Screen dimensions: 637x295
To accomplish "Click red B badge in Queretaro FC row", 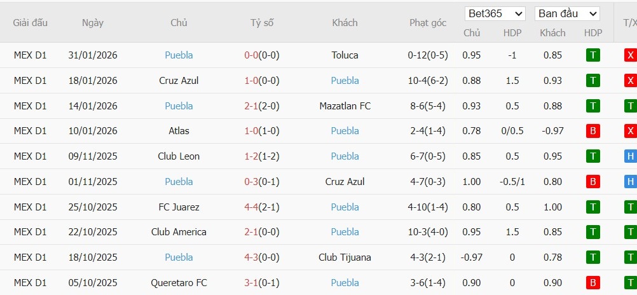I will pos(592,283).
